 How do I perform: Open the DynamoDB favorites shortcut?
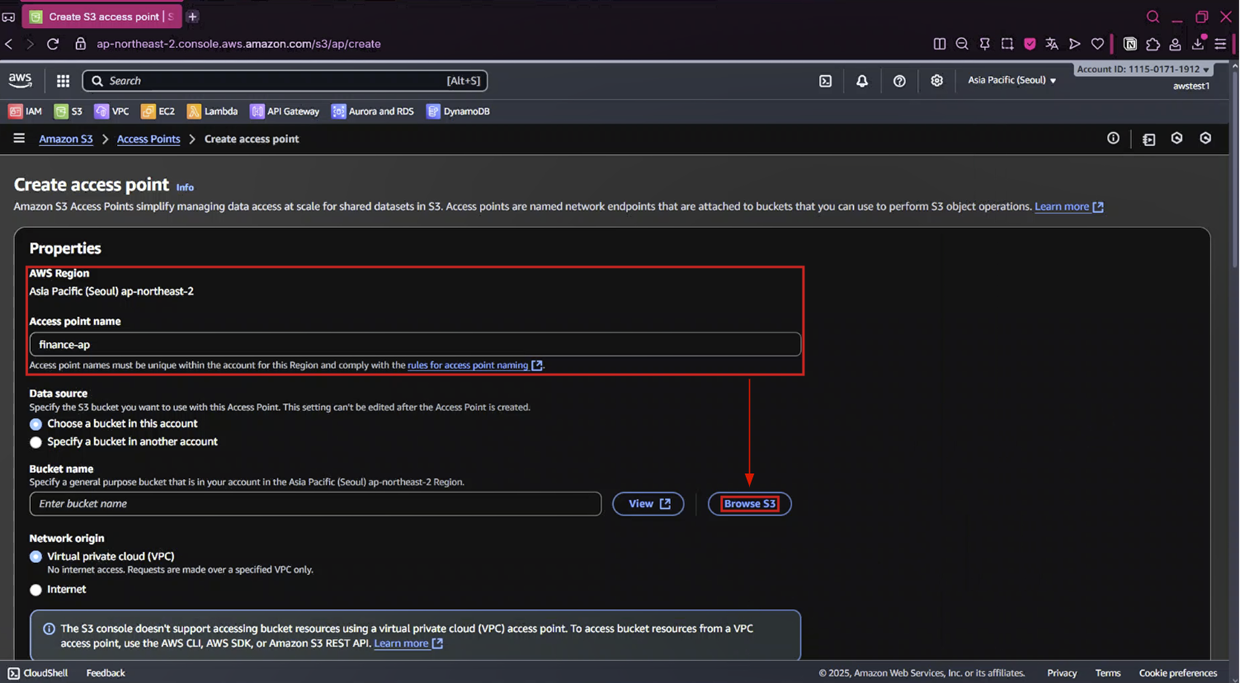(x=459, y=111)
